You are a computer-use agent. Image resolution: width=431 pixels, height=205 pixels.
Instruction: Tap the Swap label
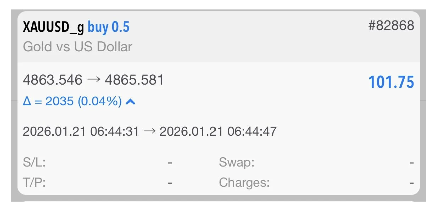[237, 163]
